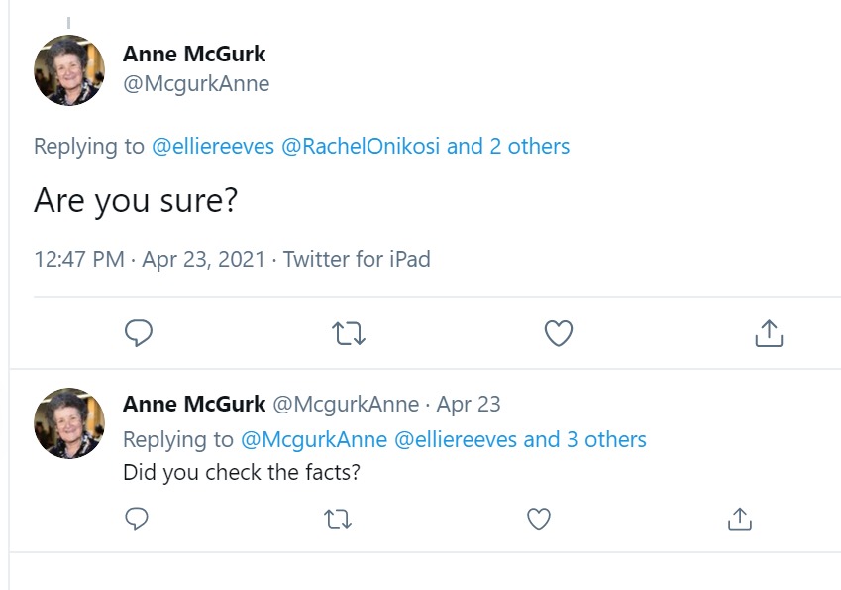The image size is (841, 590).
Task: Share the "Are you sure?" tweet
Action: [x=769, y=334]
